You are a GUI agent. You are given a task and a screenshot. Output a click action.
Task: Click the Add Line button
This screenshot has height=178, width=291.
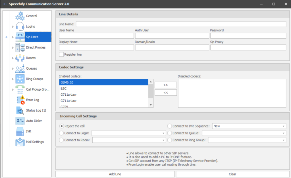[115, 174]
